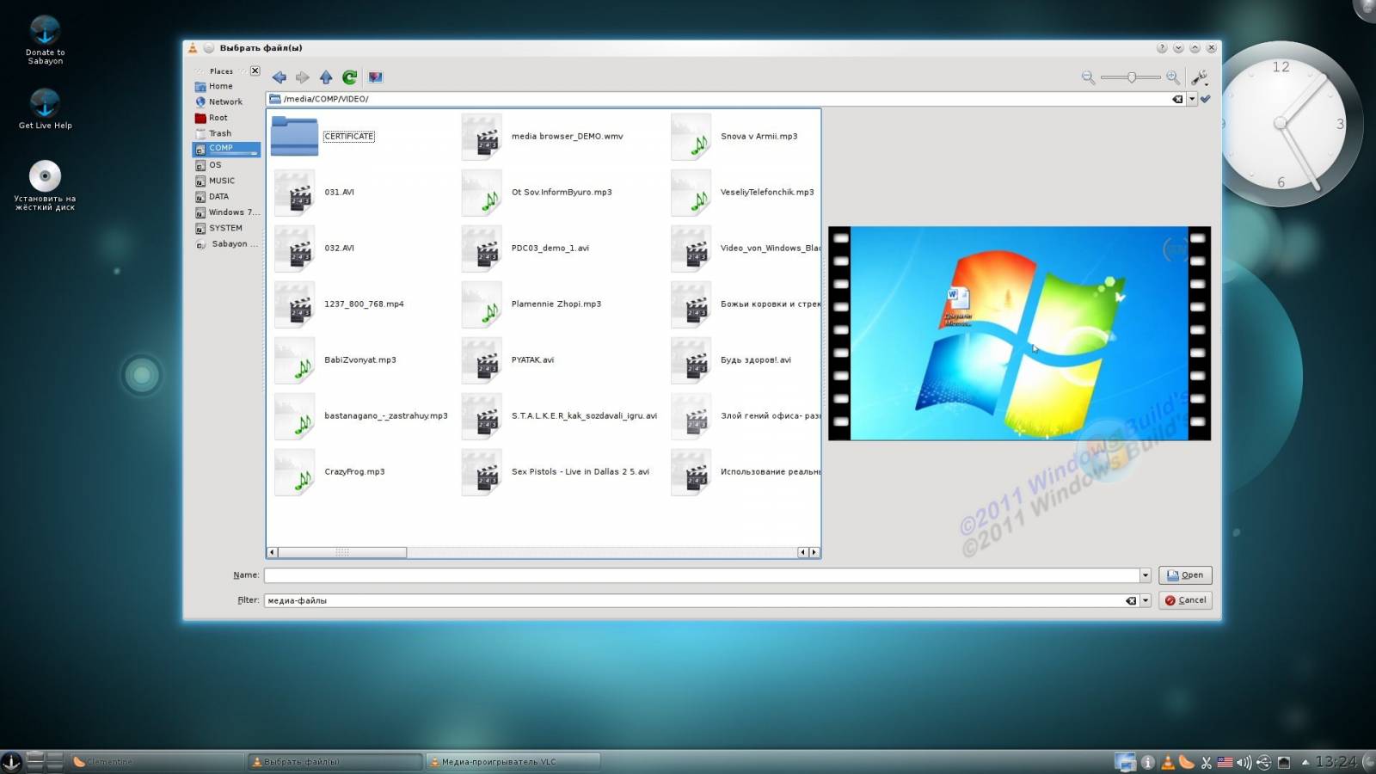Go up to parent folder
Screen dimensions: 1376x774
(326, 77)
